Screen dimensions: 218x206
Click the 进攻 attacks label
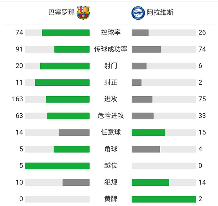(x=111, y=99)
